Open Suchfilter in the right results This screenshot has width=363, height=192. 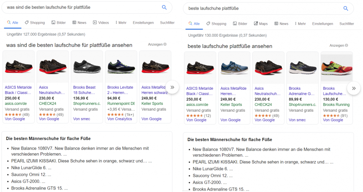[346, 24]
